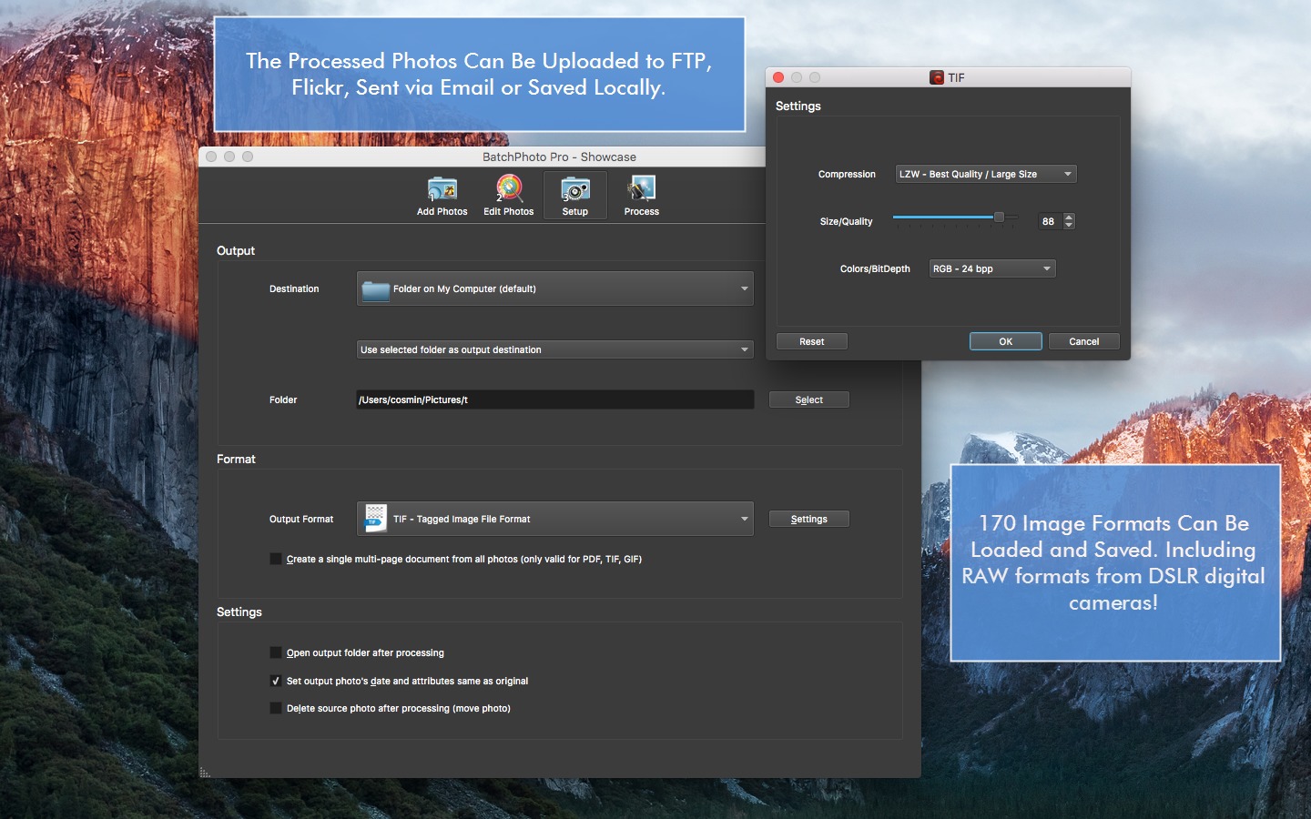Click the Add Photos toolbar icon
The width and height of the screenshot is (1311, 819).
point(442,189)
